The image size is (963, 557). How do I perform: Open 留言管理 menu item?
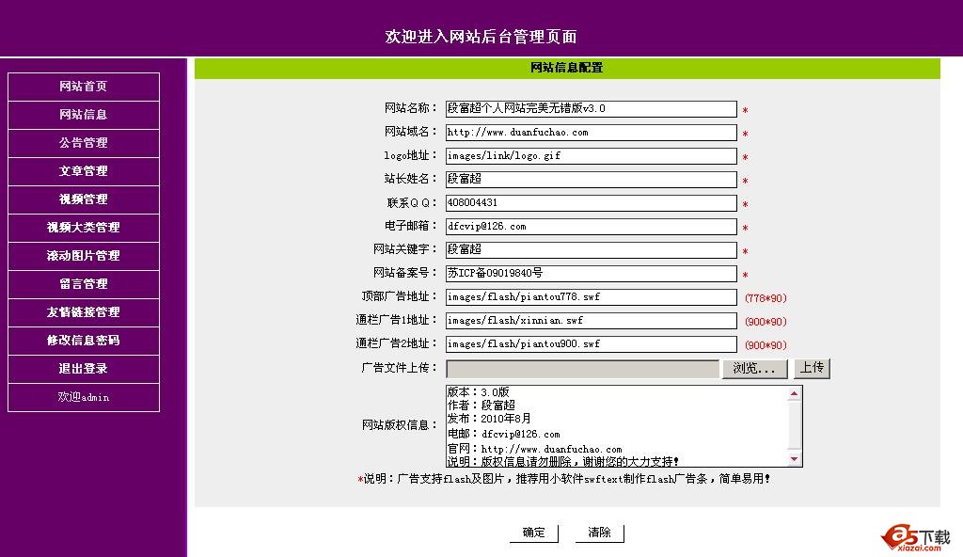click(84, 285)
